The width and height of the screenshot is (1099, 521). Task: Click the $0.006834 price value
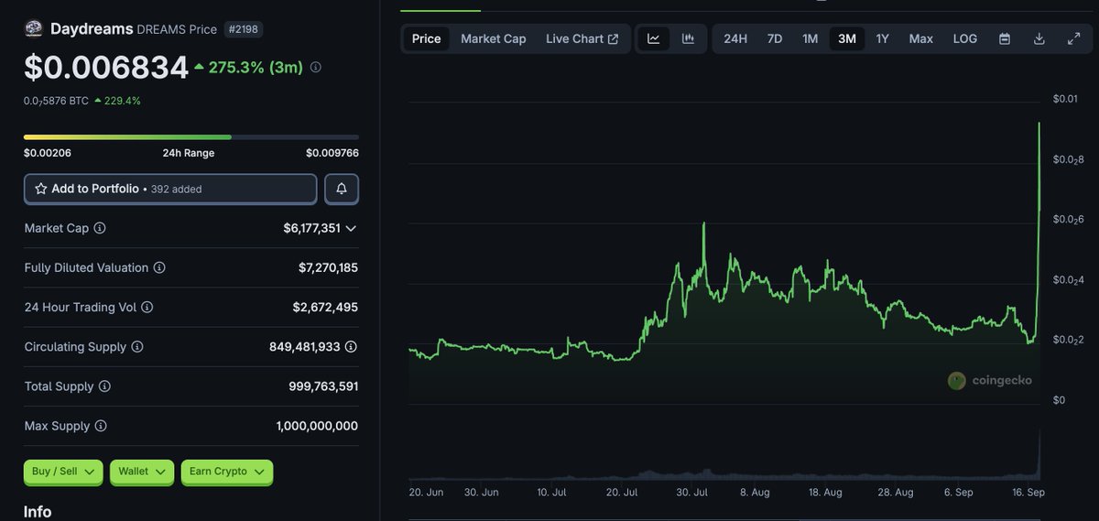(x=106, y=67)
